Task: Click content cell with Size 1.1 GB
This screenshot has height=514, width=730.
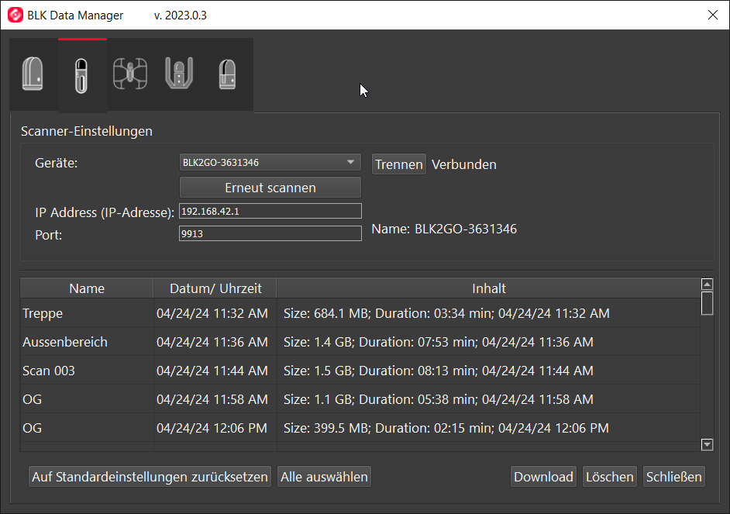Action: point(488,399)
